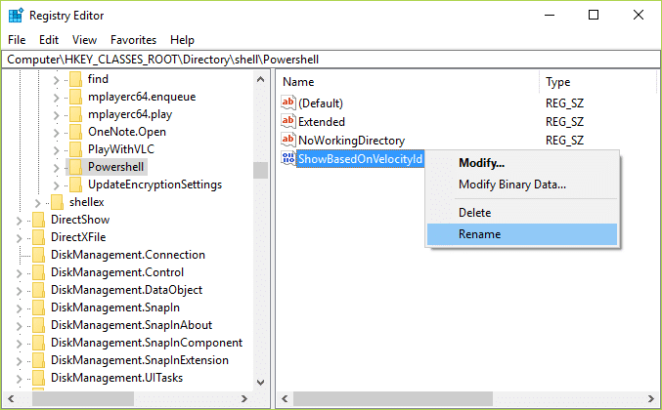Select the DirectXFile key label
The width and height of the screenshot is (662, 410).
coord(78,237)
